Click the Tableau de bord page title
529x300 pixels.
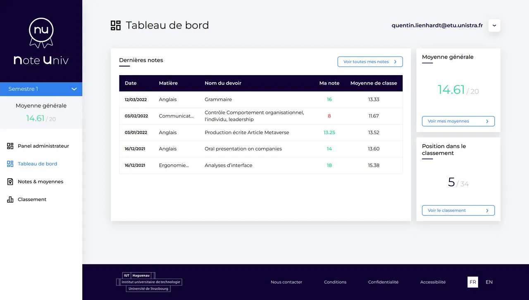pyautogui.click(x=167, y=26)
